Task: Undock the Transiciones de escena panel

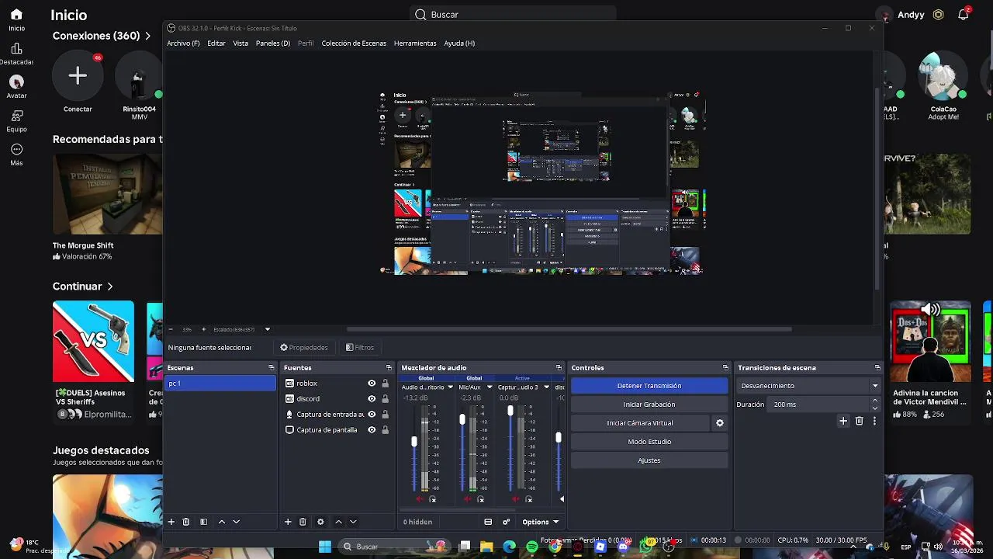Action: tap(877, 368)
